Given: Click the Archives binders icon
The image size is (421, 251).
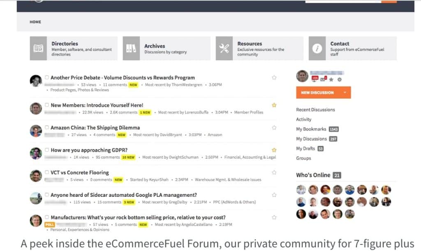Looking at the screenshot, I should (x=131, y=48).
